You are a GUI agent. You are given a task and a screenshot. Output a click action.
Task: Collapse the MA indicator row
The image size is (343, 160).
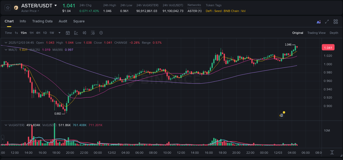(6, 50)
